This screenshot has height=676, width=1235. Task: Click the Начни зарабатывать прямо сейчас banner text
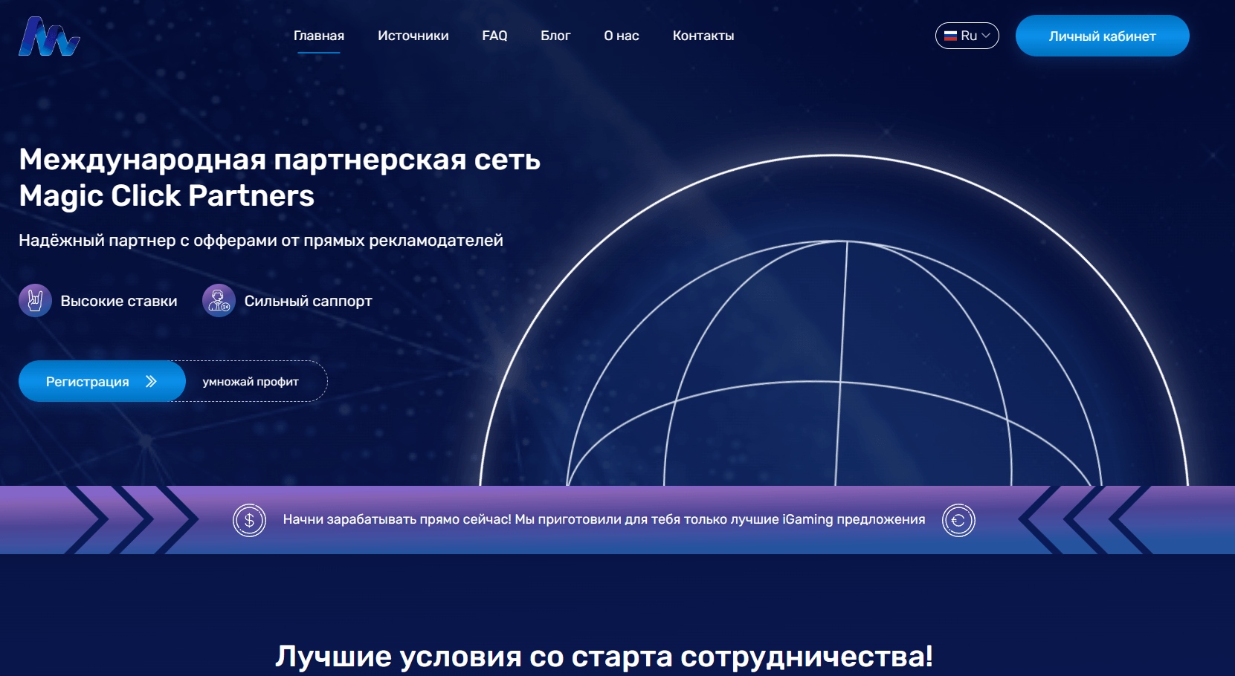tap(604, 519)
